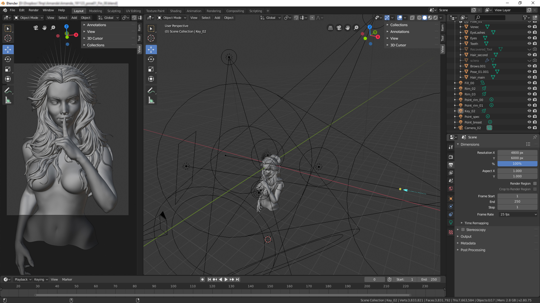This screenshot has height=303, width=540.
Task: Open the World Properties tab
Action: (x=451, y=189)
